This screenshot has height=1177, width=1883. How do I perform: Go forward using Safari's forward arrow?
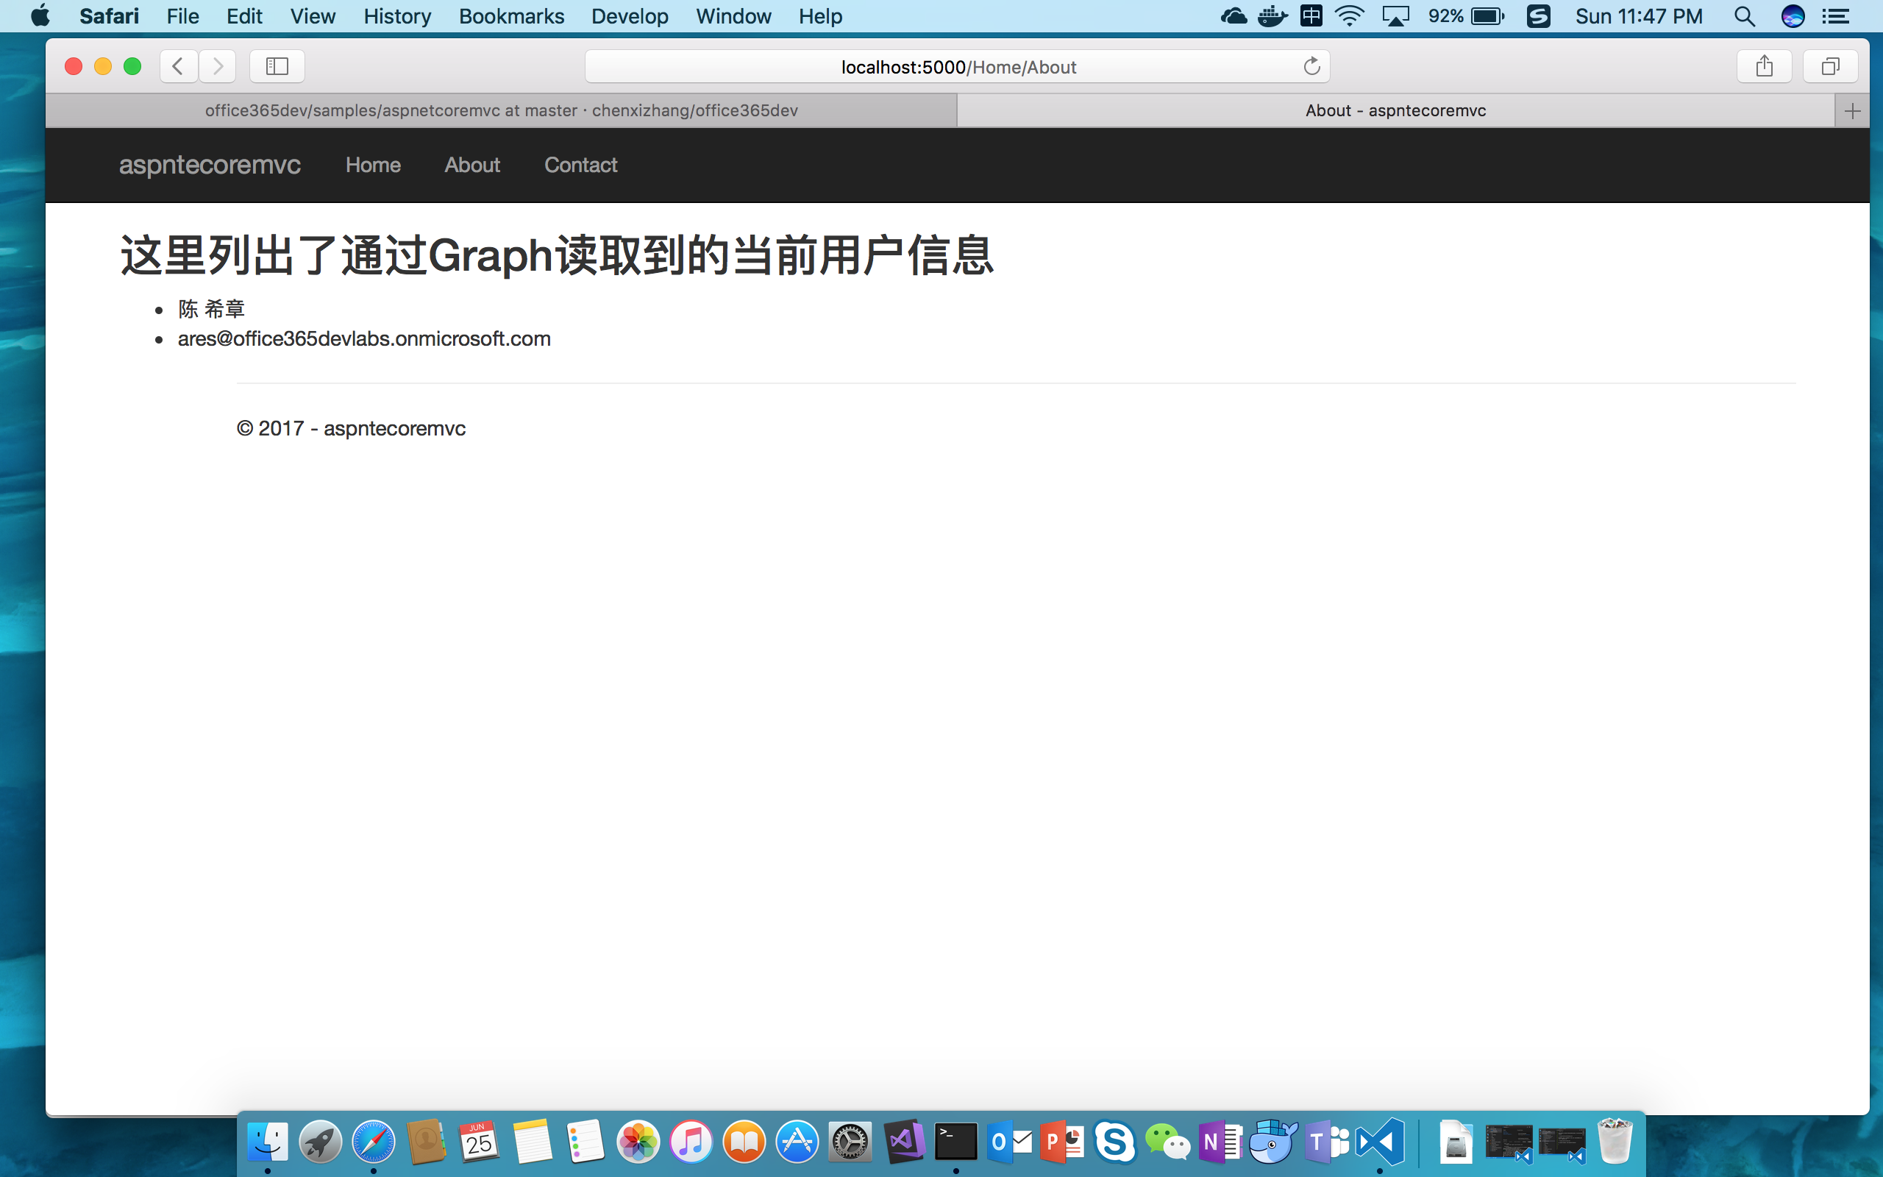click(x=218, y=66)
